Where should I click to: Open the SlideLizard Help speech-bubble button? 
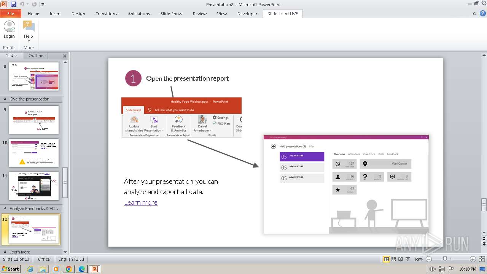[x=29, y=31]
